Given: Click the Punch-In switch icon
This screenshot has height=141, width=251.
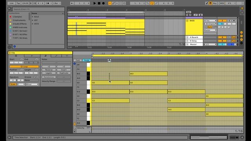Looking at the screenshot, I should (x=147, y=3).
